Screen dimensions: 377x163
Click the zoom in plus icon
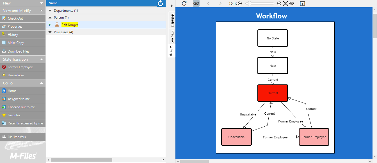click(x=279, y=4)
